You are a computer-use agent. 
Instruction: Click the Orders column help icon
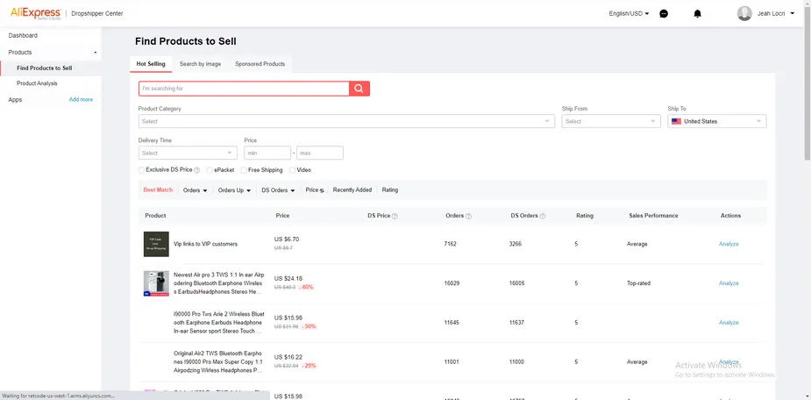[x=468, y=216]
